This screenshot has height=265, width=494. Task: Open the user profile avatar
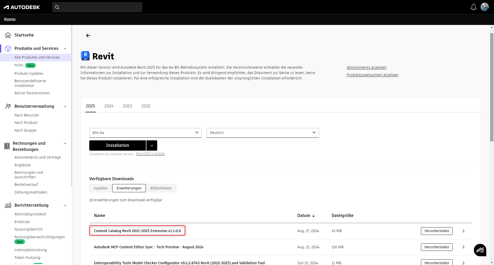point(485,7)
